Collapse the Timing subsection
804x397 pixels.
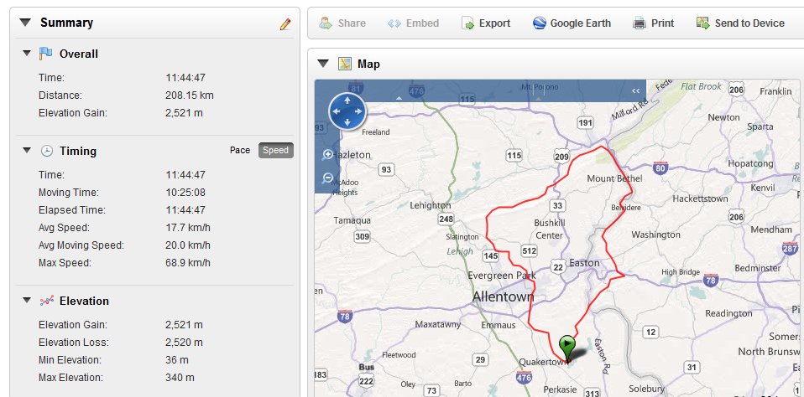tap(27, 151)
